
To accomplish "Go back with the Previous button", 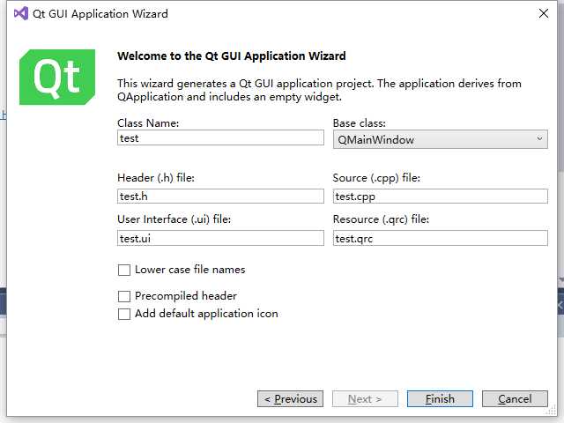I will click(290, 399).
